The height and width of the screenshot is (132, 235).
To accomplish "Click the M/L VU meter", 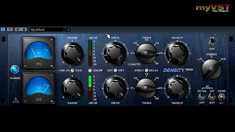I will point(39,53).
